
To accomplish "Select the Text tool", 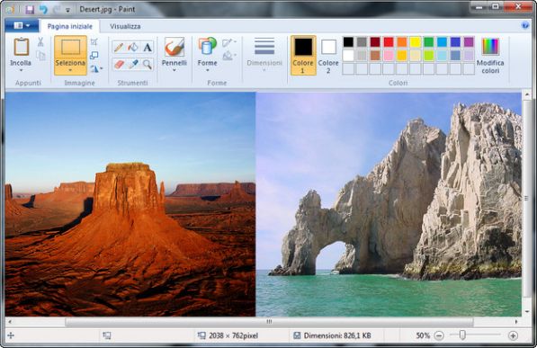I will pos(148,48).
